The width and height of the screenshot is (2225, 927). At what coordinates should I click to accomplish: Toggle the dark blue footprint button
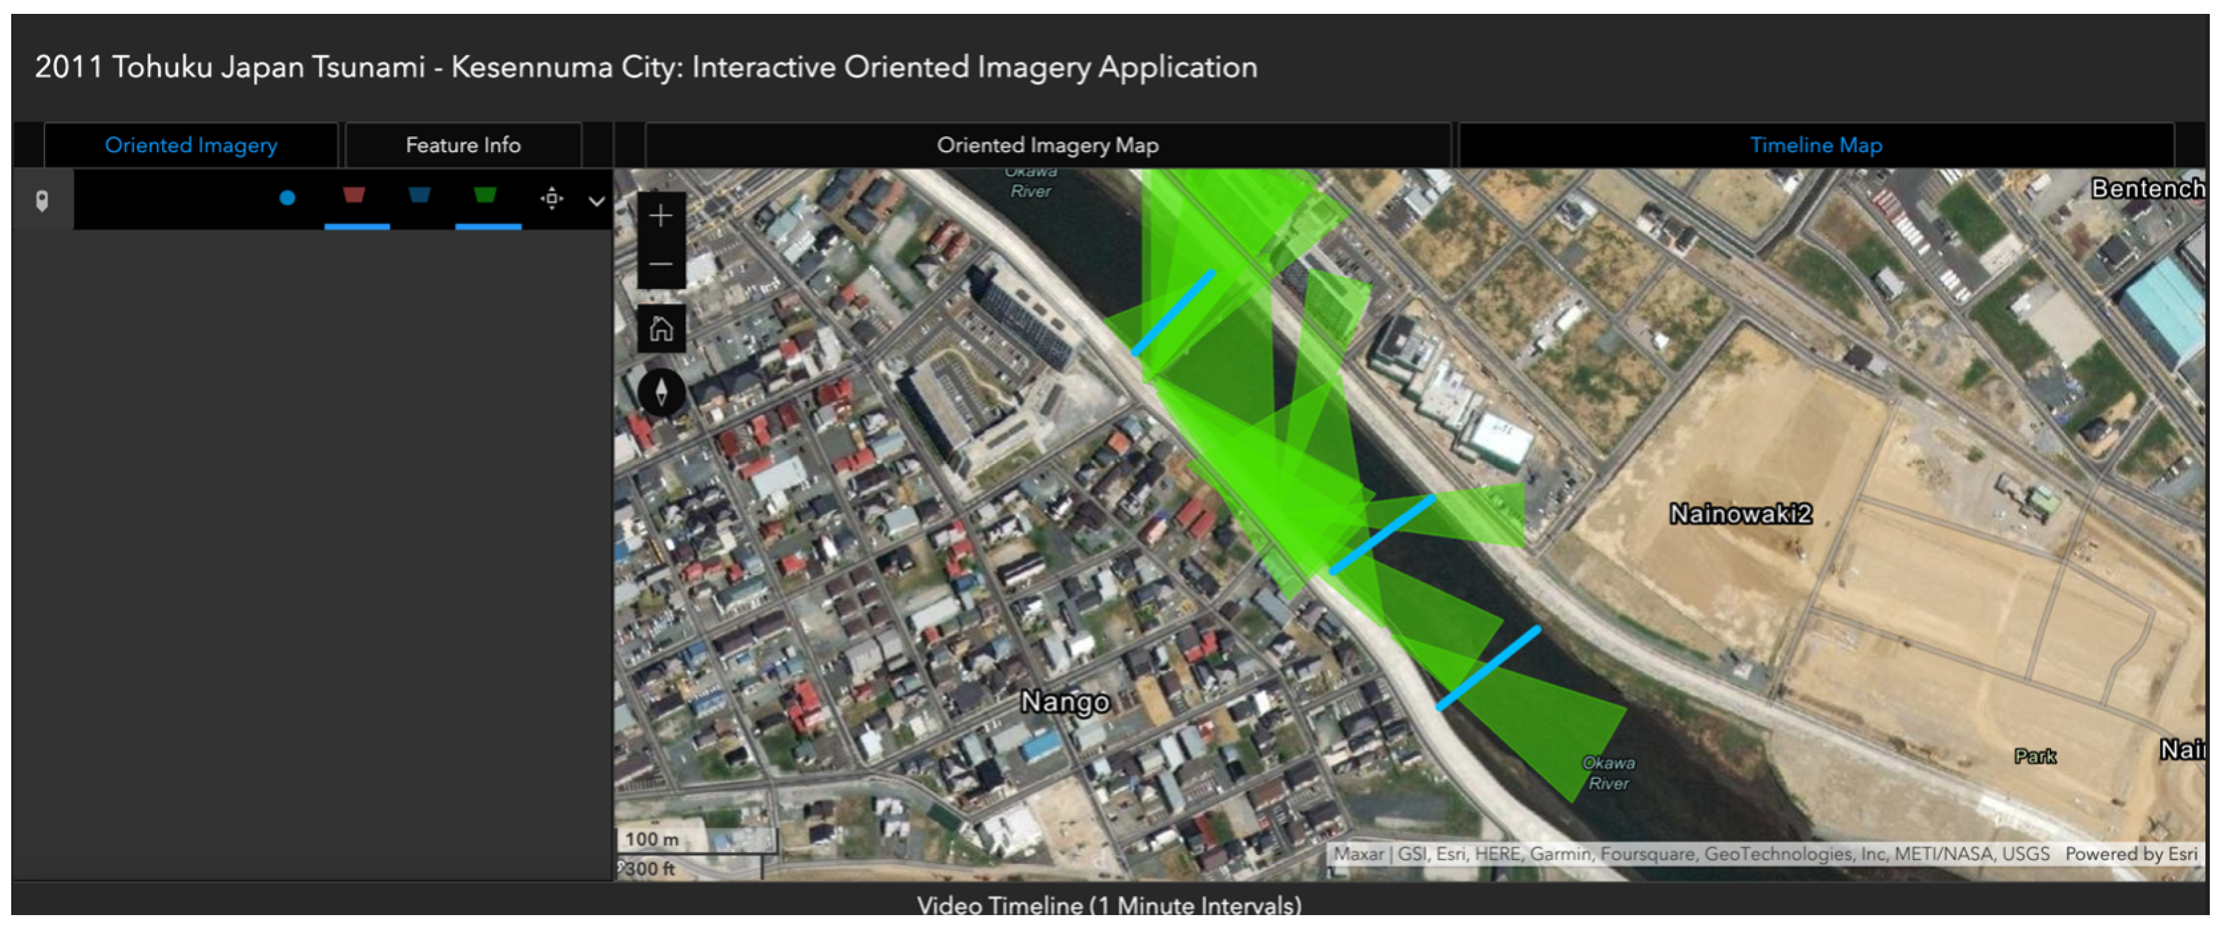click(x=420, y=195)
